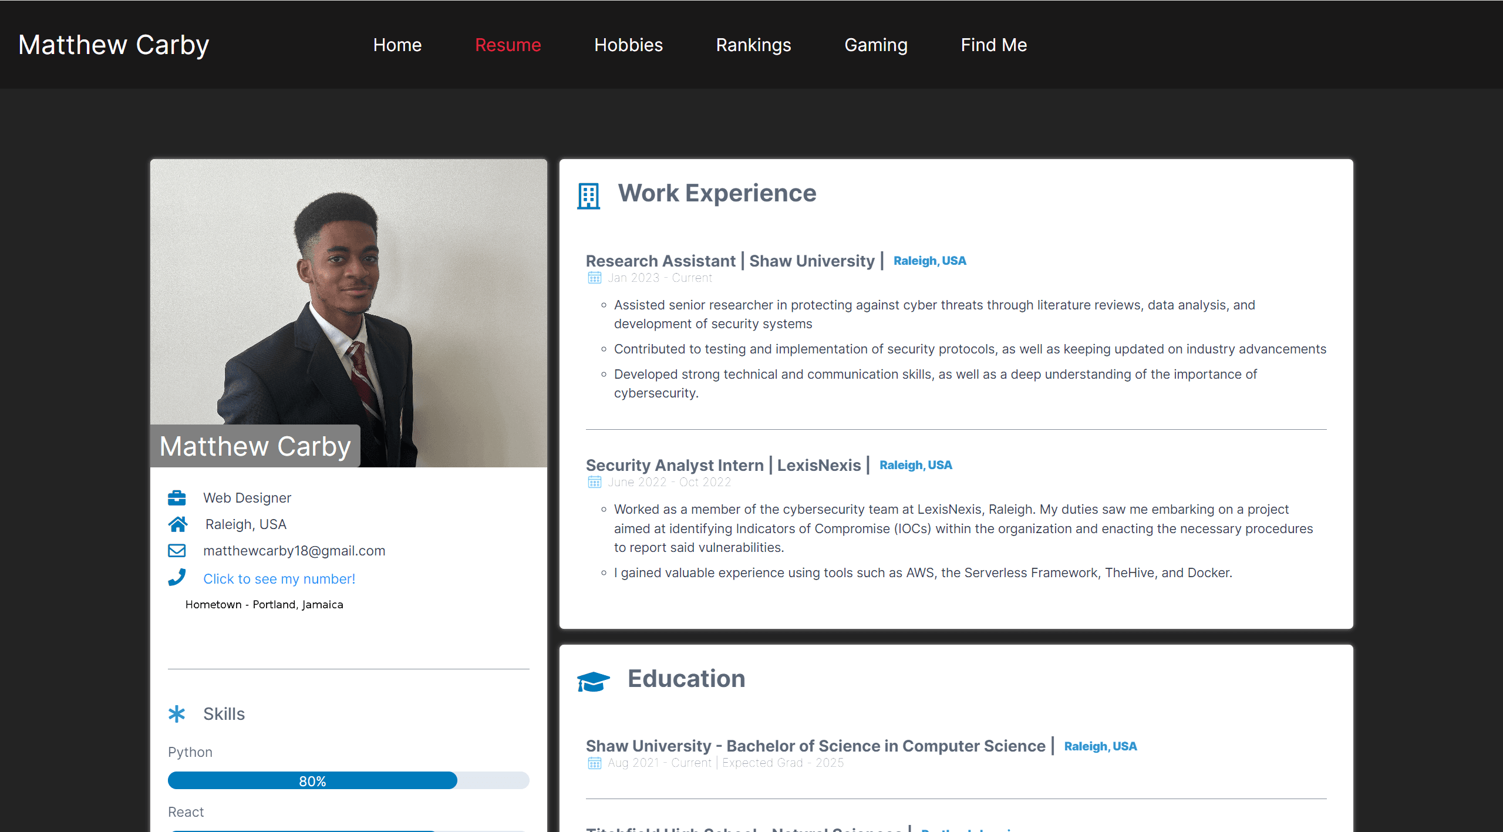Click the bullet about testing security protocols
Image resolution: width=1503 pixels, height=832 pixels.
pos(970,349)
